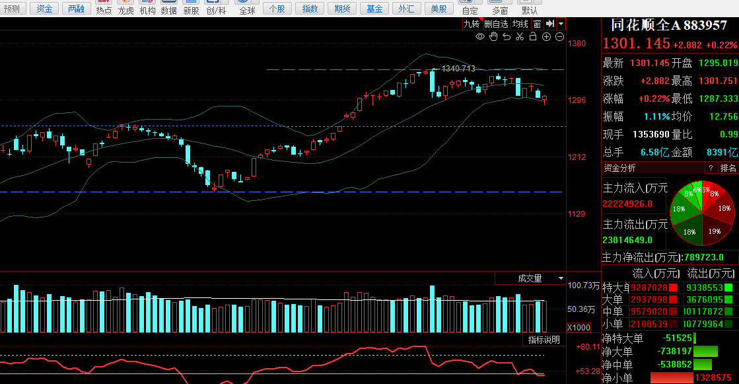Open dropdown arrow next to jump icon

tap(561, 24)
